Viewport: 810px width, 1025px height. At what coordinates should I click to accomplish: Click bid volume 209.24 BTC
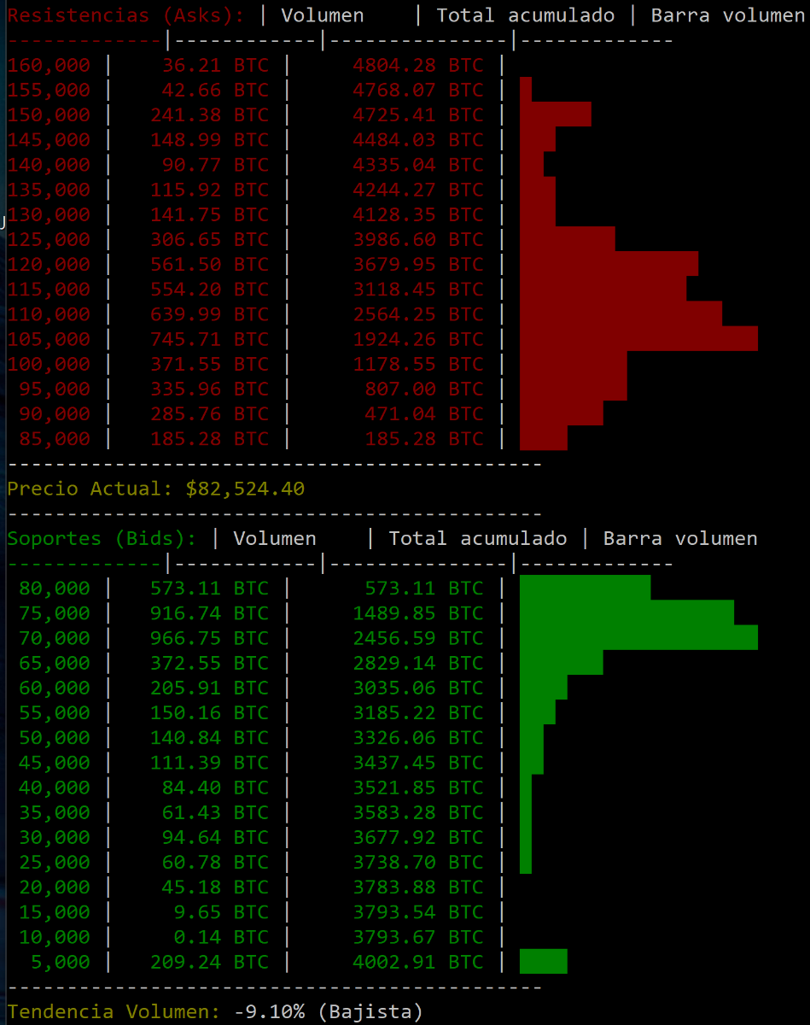[209, 962]
